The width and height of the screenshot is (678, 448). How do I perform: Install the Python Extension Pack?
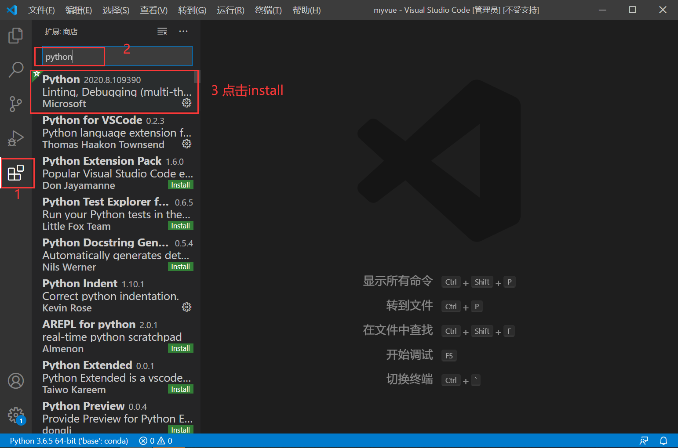point(181,185)
